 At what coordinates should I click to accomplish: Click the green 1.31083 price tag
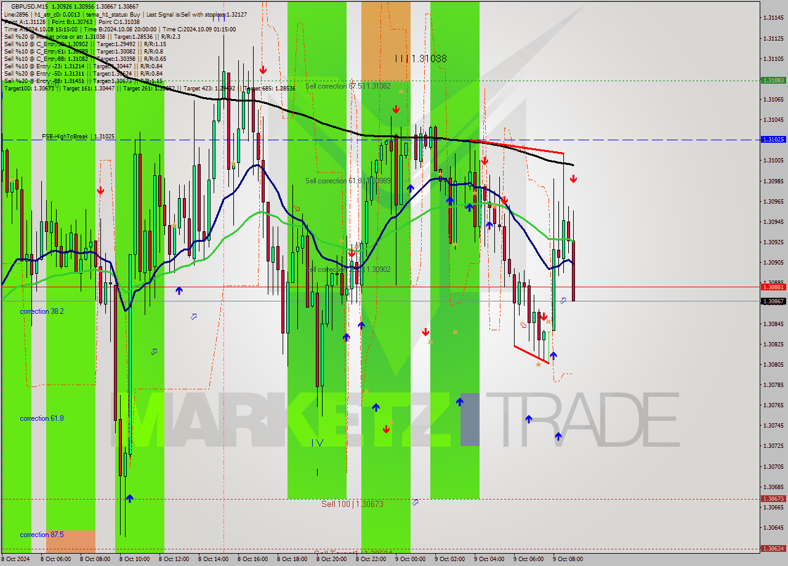point(773,81)
